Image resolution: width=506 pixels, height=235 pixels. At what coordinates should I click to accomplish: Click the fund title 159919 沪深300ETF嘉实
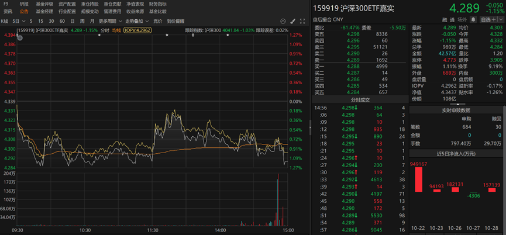353,8
